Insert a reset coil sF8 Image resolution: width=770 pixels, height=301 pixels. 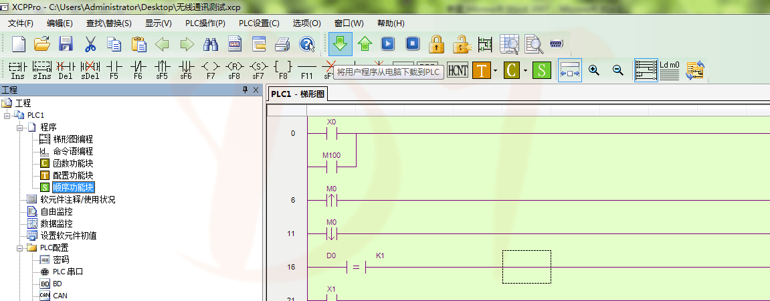click(x=235, y=70)
